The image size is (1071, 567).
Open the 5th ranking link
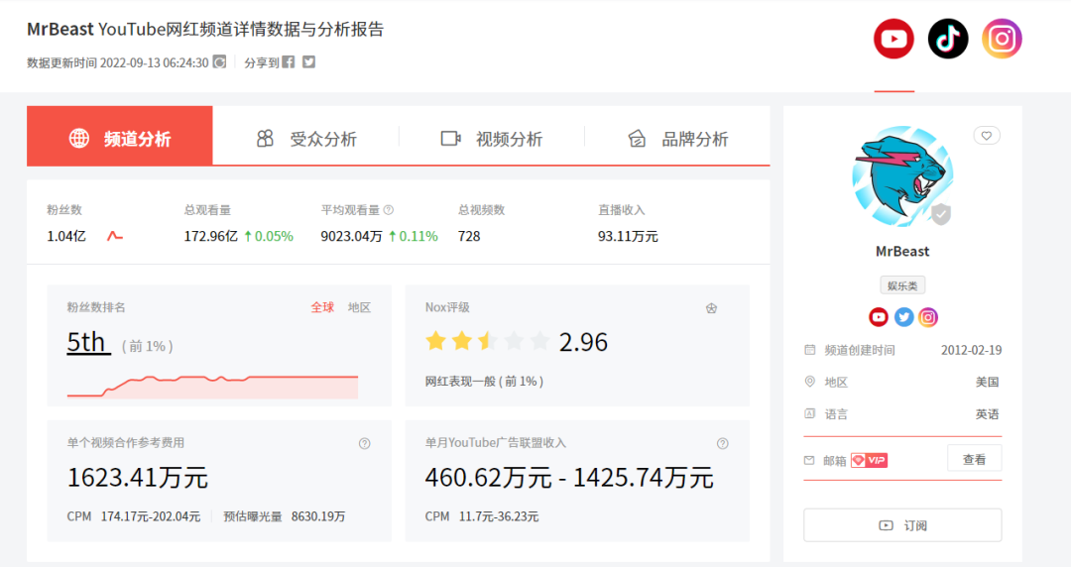pos(88,342)
